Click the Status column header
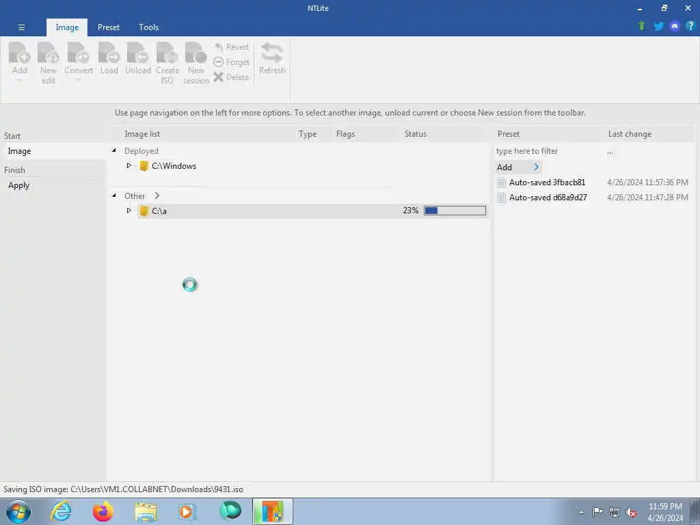The width and height of the screenshot is (700, 525). point(416,134)
